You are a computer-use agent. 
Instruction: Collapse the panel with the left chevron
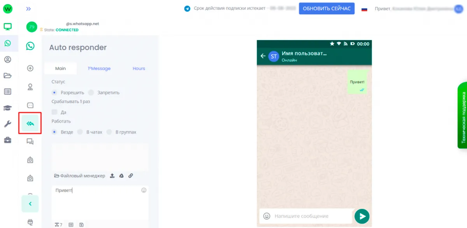tap(30, 203)
